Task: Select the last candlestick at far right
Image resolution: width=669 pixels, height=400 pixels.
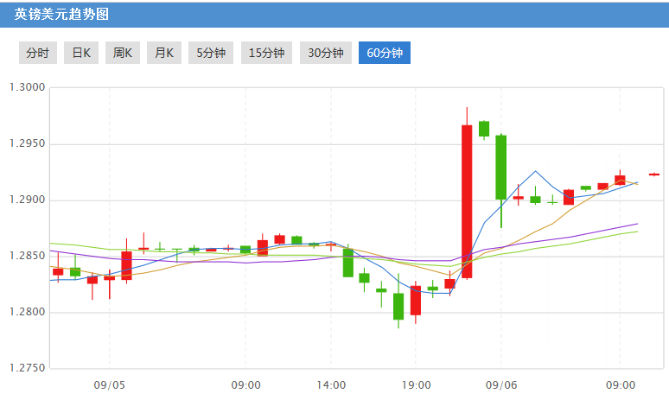Action: tap(654, 175)
